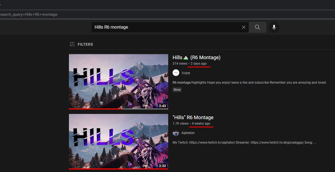Image resolution: width=335 pixels, height=172 pixels.
Task: Click the 2:43 duration badge
Action: coord(162,106)
